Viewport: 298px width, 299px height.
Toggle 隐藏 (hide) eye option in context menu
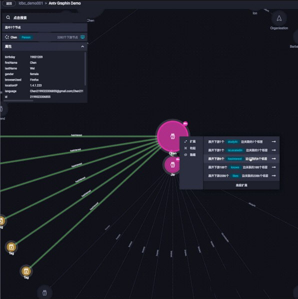click(190, 154)
